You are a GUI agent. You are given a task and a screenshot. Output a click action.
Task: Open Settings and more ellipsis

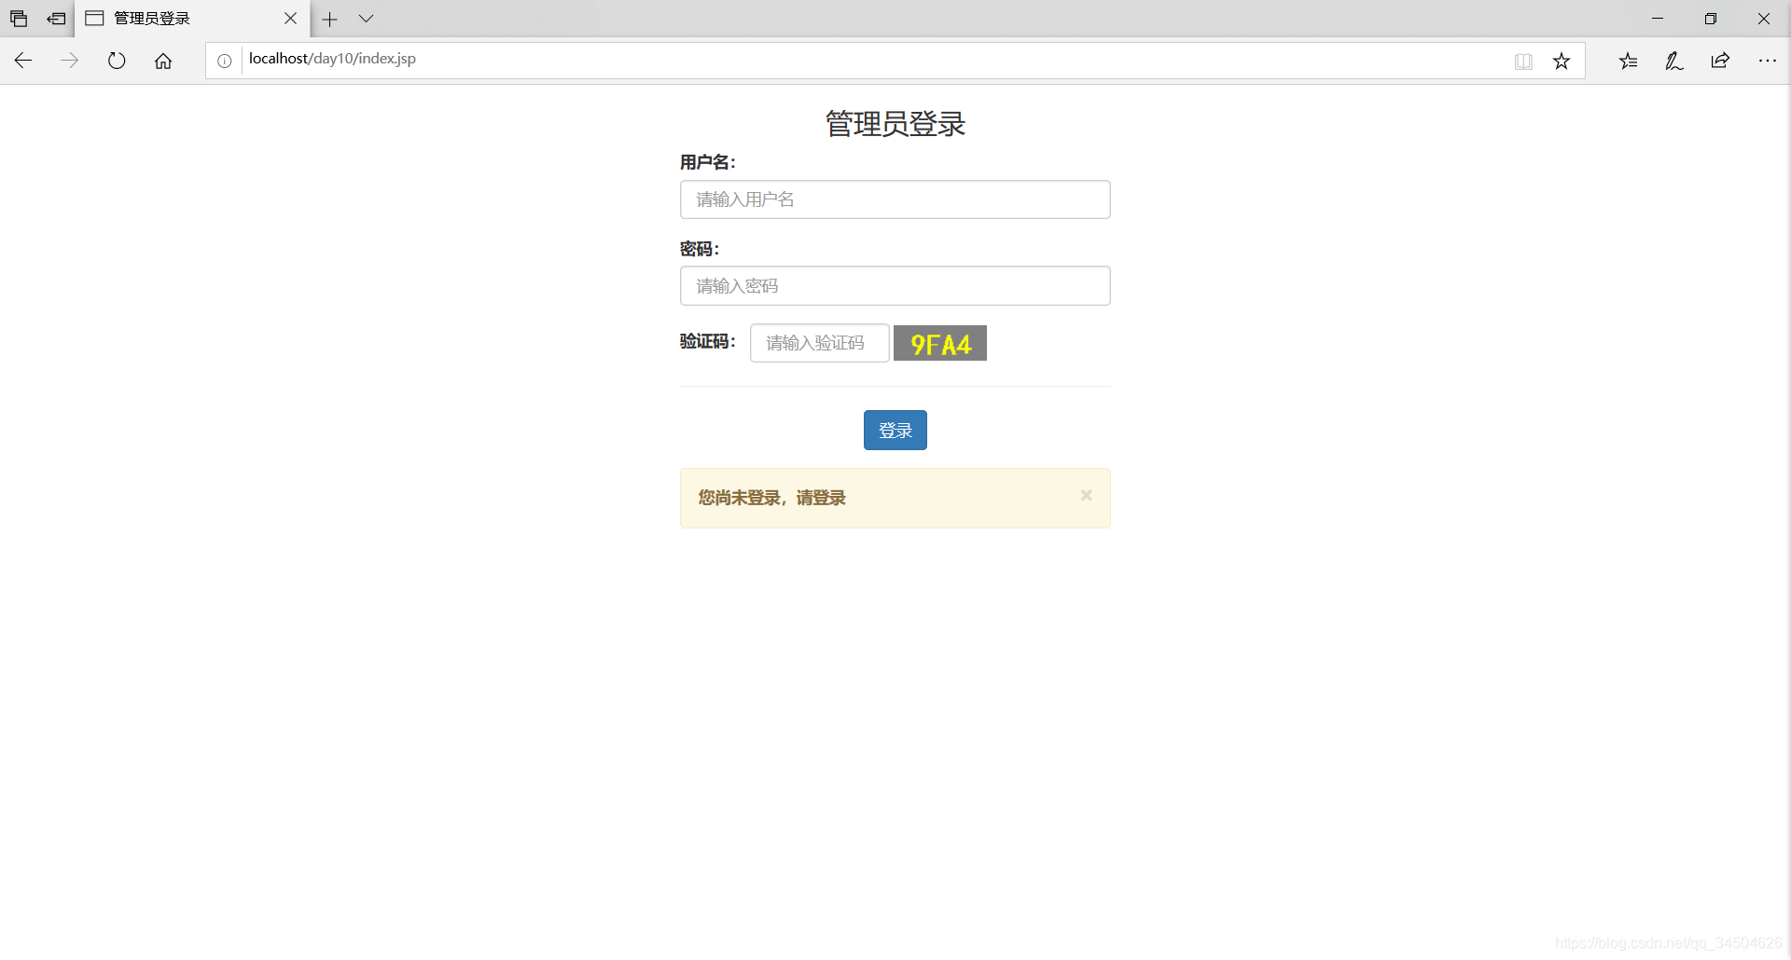tap(1768, 61)
